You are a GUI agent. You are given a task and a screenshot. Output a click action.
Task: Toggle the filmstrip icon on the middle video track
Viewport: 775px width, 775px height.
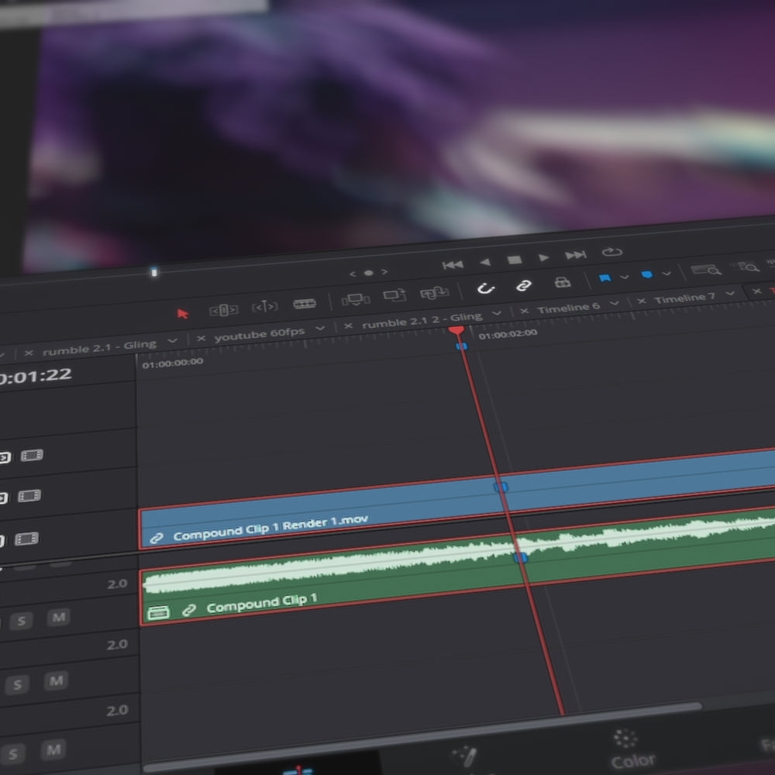29,496
